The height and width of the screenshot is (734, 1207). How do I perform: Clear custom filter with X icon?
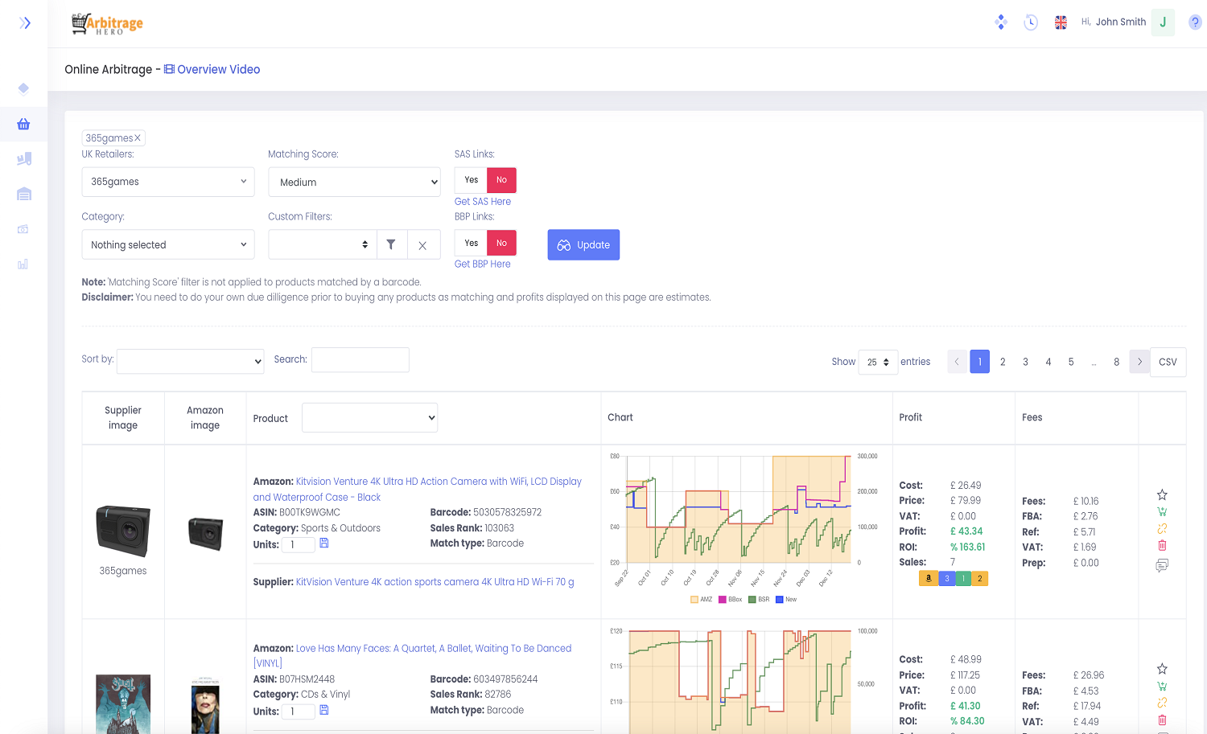[422, 245]
